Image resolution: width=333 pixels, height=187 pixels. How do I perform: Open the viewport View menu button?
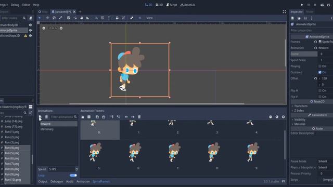point(149,18)
